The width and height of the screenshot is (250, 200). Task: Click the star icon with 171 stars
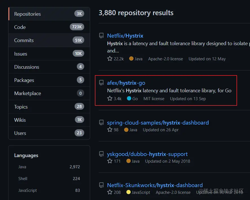coord(110,161)
